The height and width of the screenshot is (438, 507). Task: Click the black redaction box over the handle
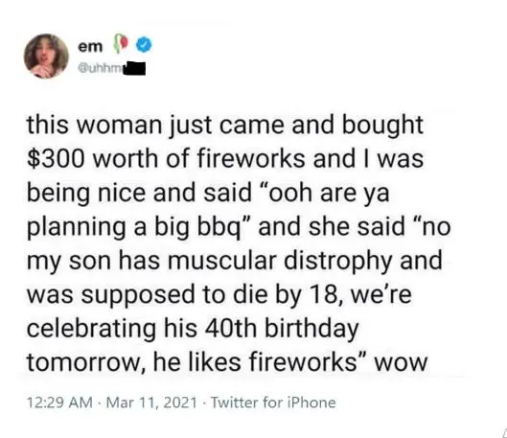click(135, 68)
